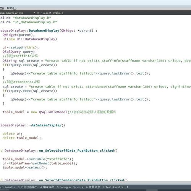Click the "ui_databasedisplay.h" include string
Viewport: 191px width, 191px height.
[35, 22]
